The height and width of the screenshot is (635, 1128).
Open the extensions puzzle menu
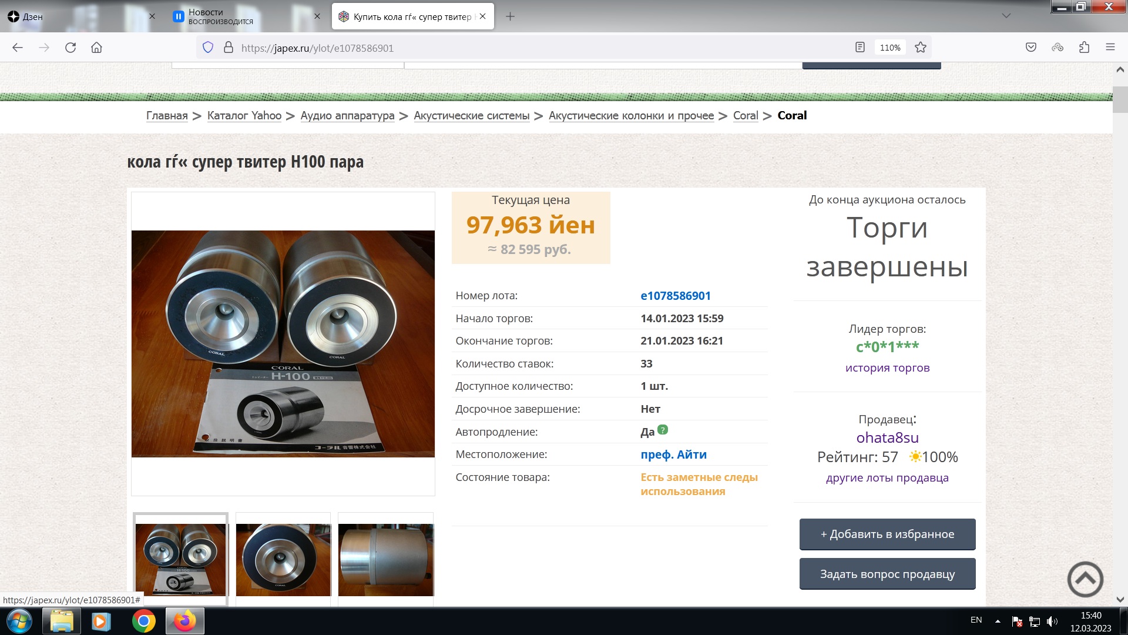coord(1085,48)
